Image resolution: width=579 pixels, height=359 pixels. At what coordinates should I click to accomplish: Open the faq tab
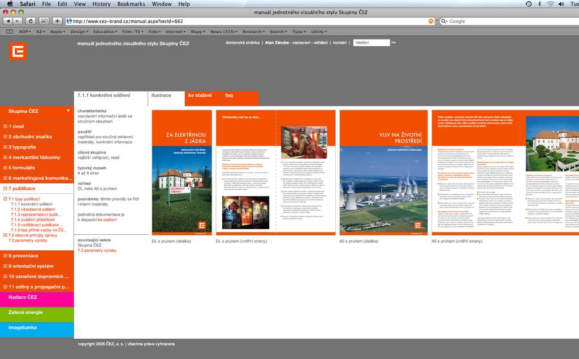pyautogui.click(x=240, y=98)
